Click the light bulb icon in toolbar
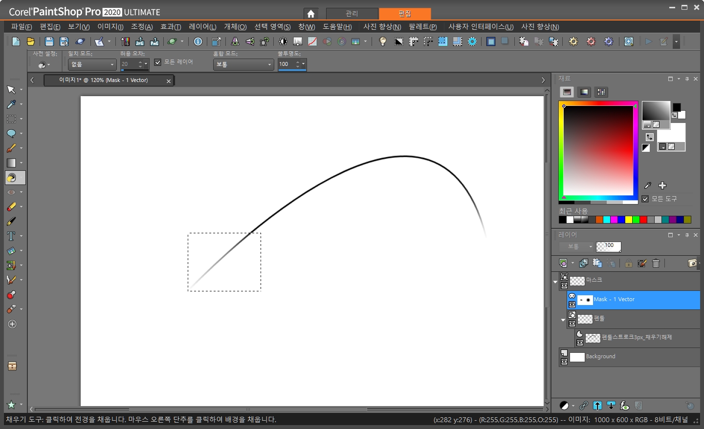Screen dimensions: 704x429 [383, 41]
